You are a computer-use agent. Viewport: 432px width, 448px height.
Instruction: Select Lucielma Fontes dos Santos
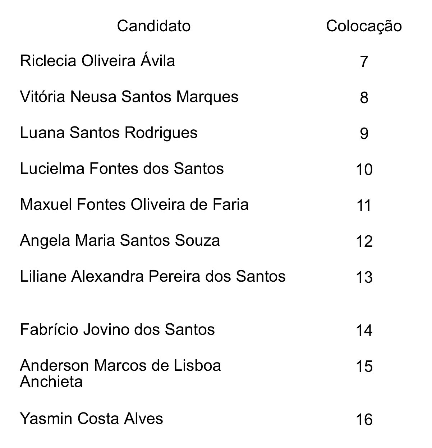pos(122,168)
